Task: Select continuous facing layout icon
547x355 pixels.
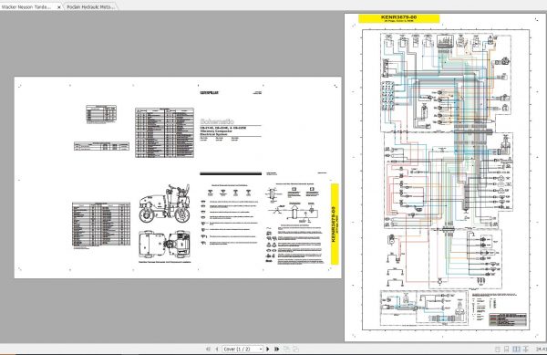Action: (526, 349)
